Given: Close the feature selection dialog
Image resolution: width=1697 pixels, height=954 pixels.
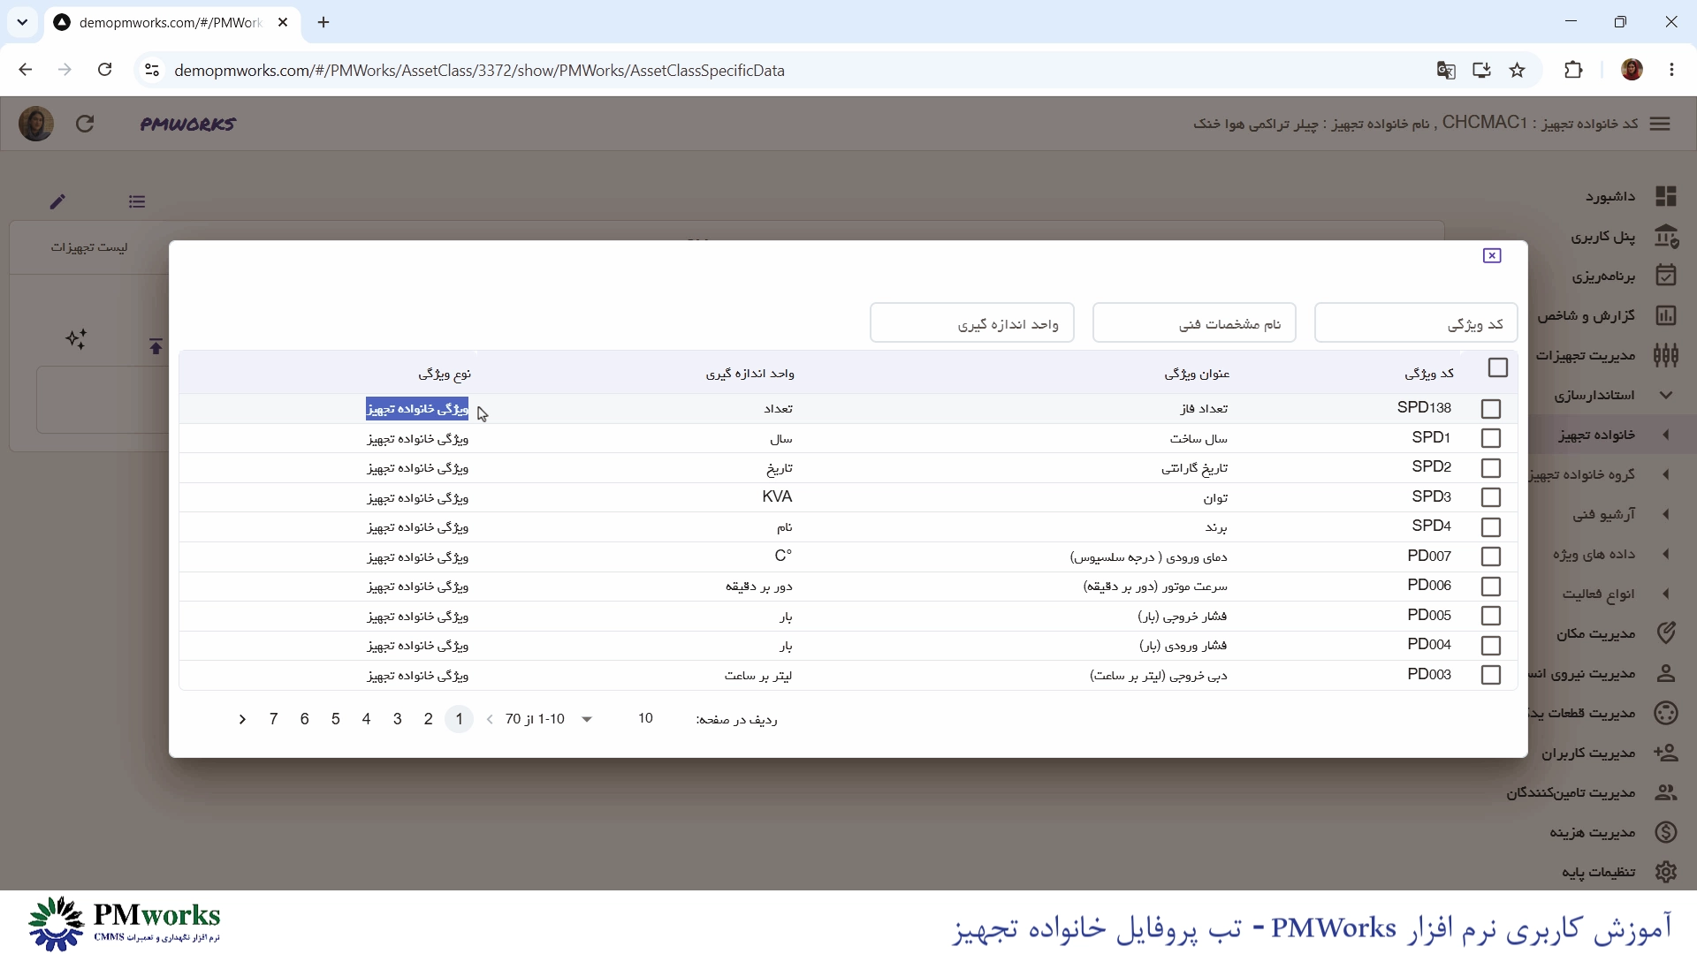Looking at the screenshot, I should click(x=1492, y=255).
